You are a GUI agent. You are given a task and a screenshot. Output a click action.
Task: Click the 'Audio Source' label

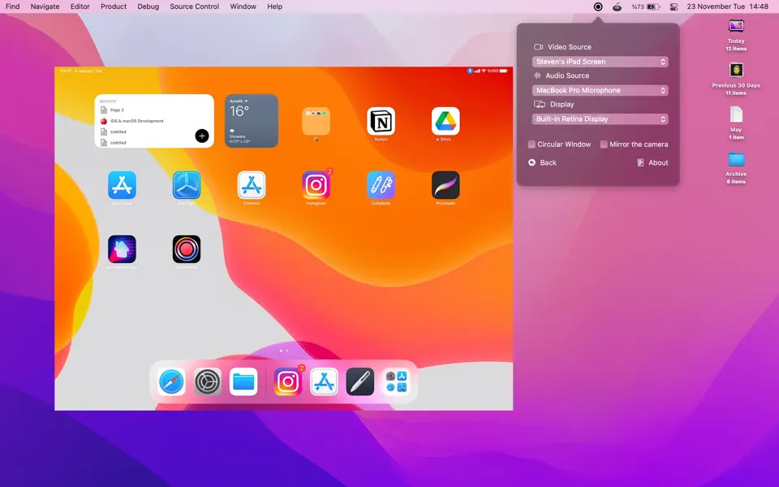567,75
